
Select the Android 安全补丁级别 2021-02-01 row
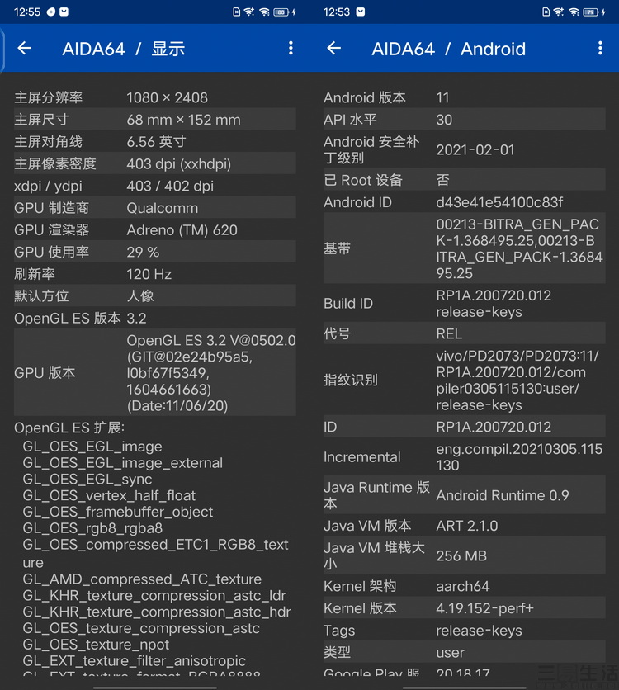(x=464, y=149)
